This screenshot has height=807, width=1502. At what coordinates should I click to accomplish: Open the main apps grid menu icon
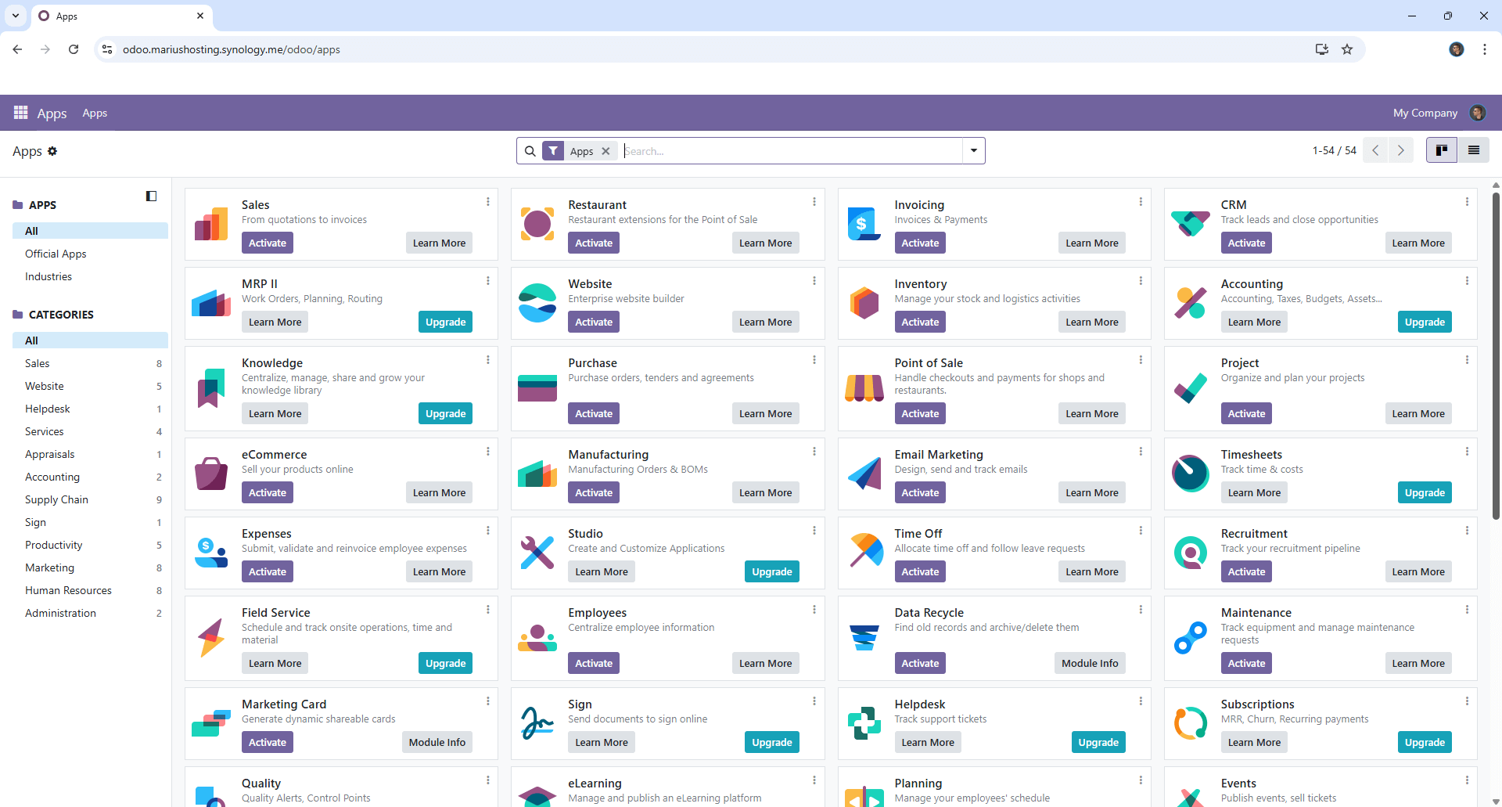(x=20, y=113)
